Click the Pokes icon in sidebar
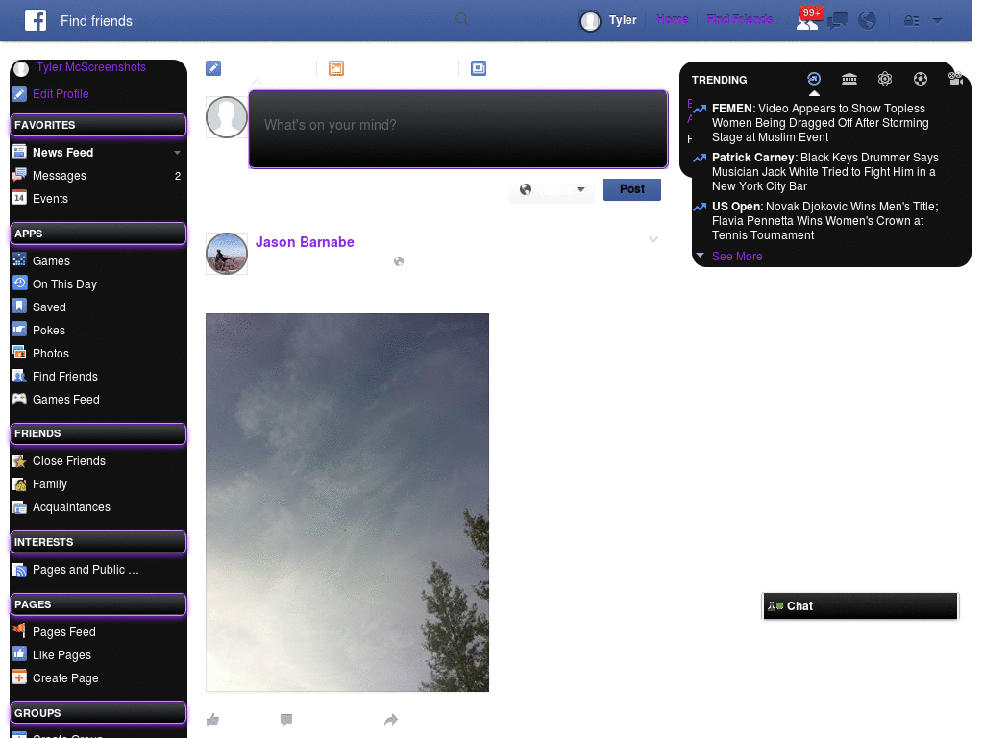 [19, 330]
